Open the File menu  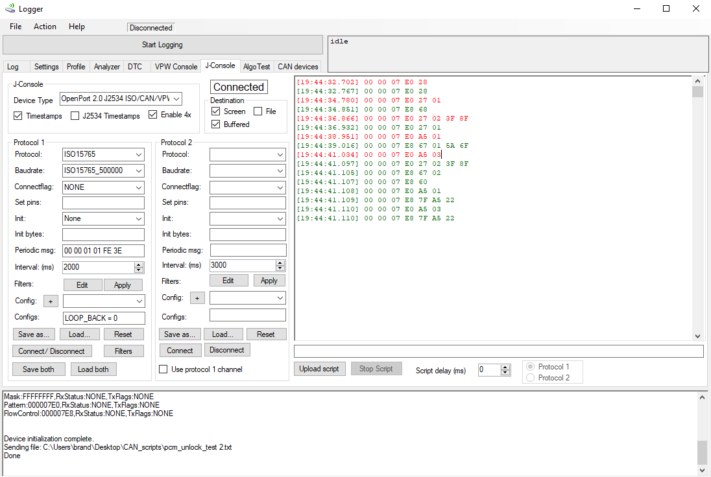click(16, 27)
